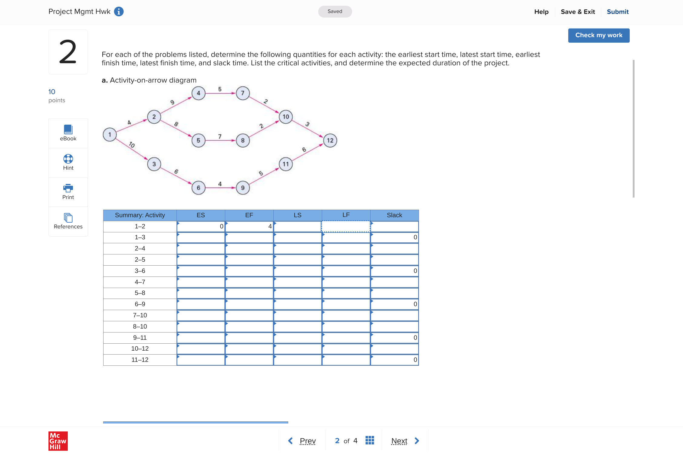Open the eBook resource
Screen dimensions: 683x455
[x=68, y=133]
